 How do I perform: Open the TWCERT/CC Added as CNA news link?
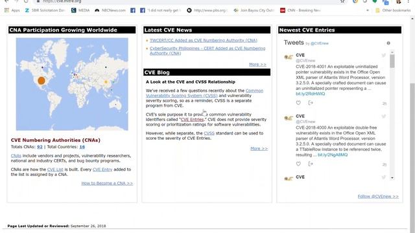[x=203, y=40]
